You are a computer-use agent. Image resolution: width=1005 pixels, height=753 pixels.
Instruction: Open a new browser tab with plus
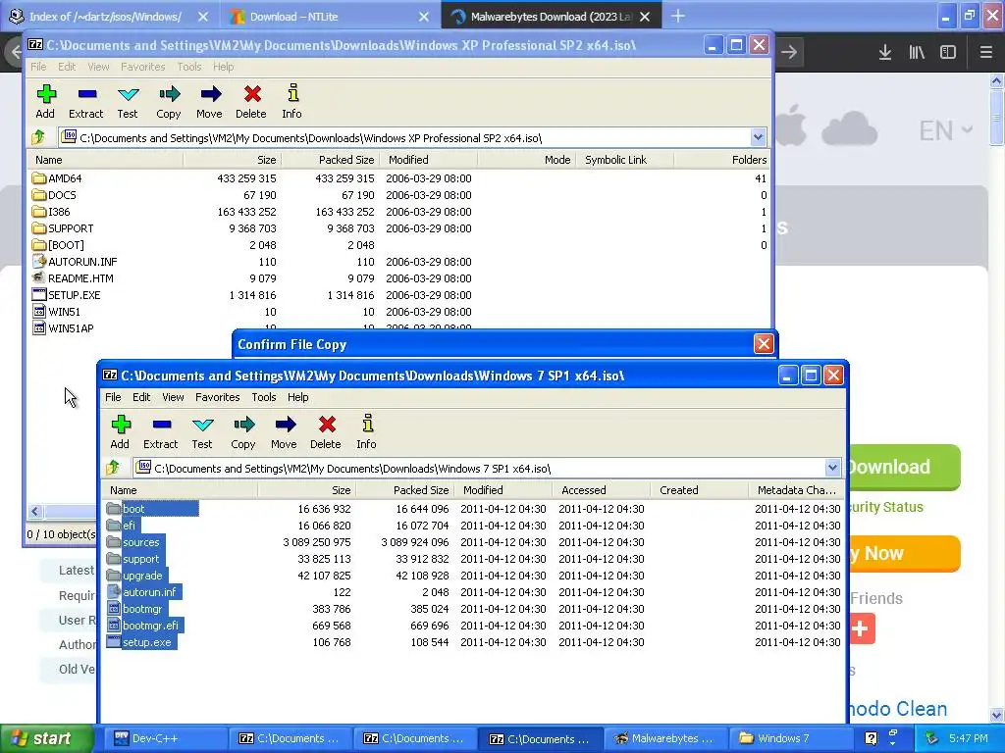click(678, 17)
